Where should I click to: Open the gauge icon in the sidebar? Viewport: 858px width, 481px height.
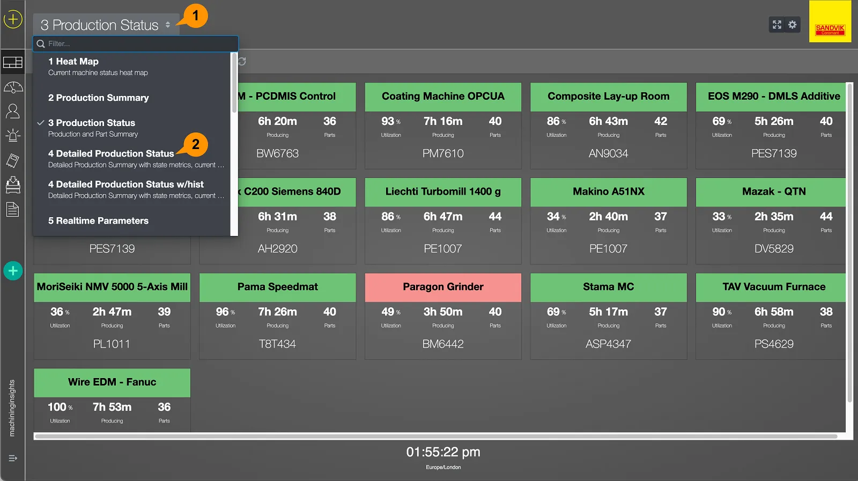click(13, 87)
